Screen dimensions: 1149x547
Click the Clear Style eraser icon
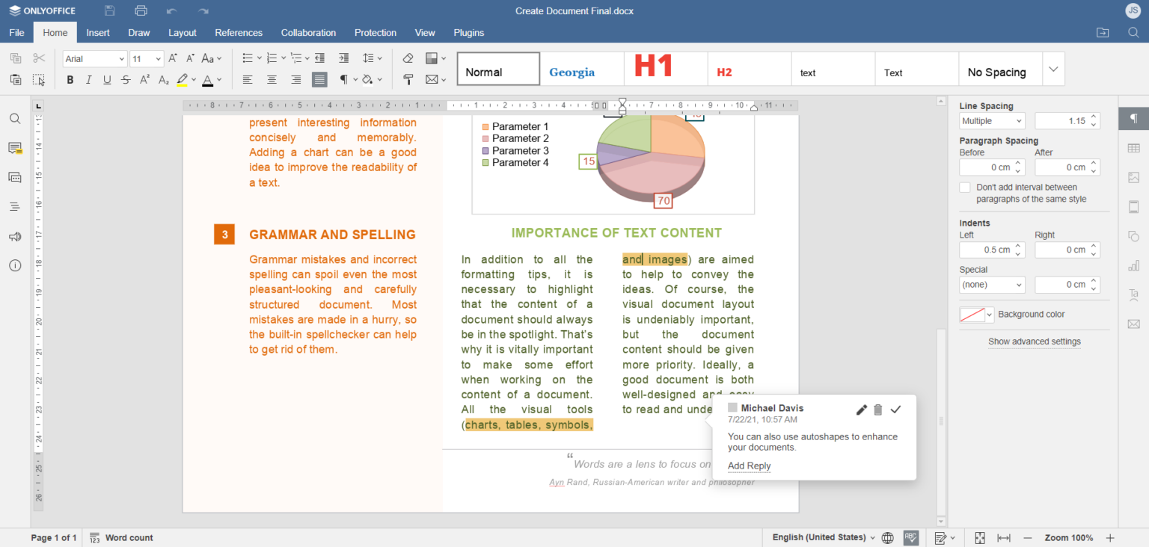click(408, 58)
